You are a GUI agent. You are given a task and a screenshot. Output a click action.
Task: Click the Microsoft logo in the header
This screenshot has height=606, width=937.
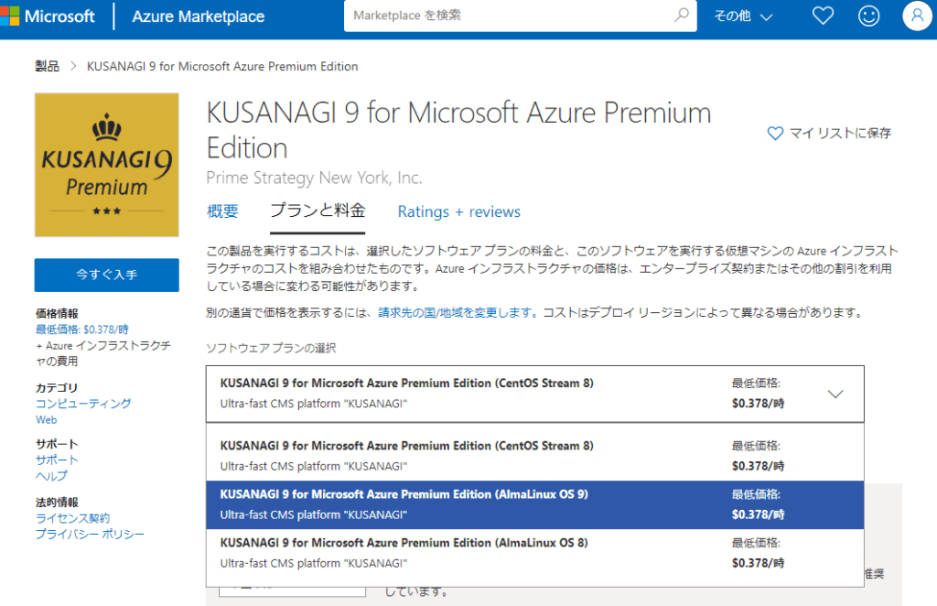(50, 16)
